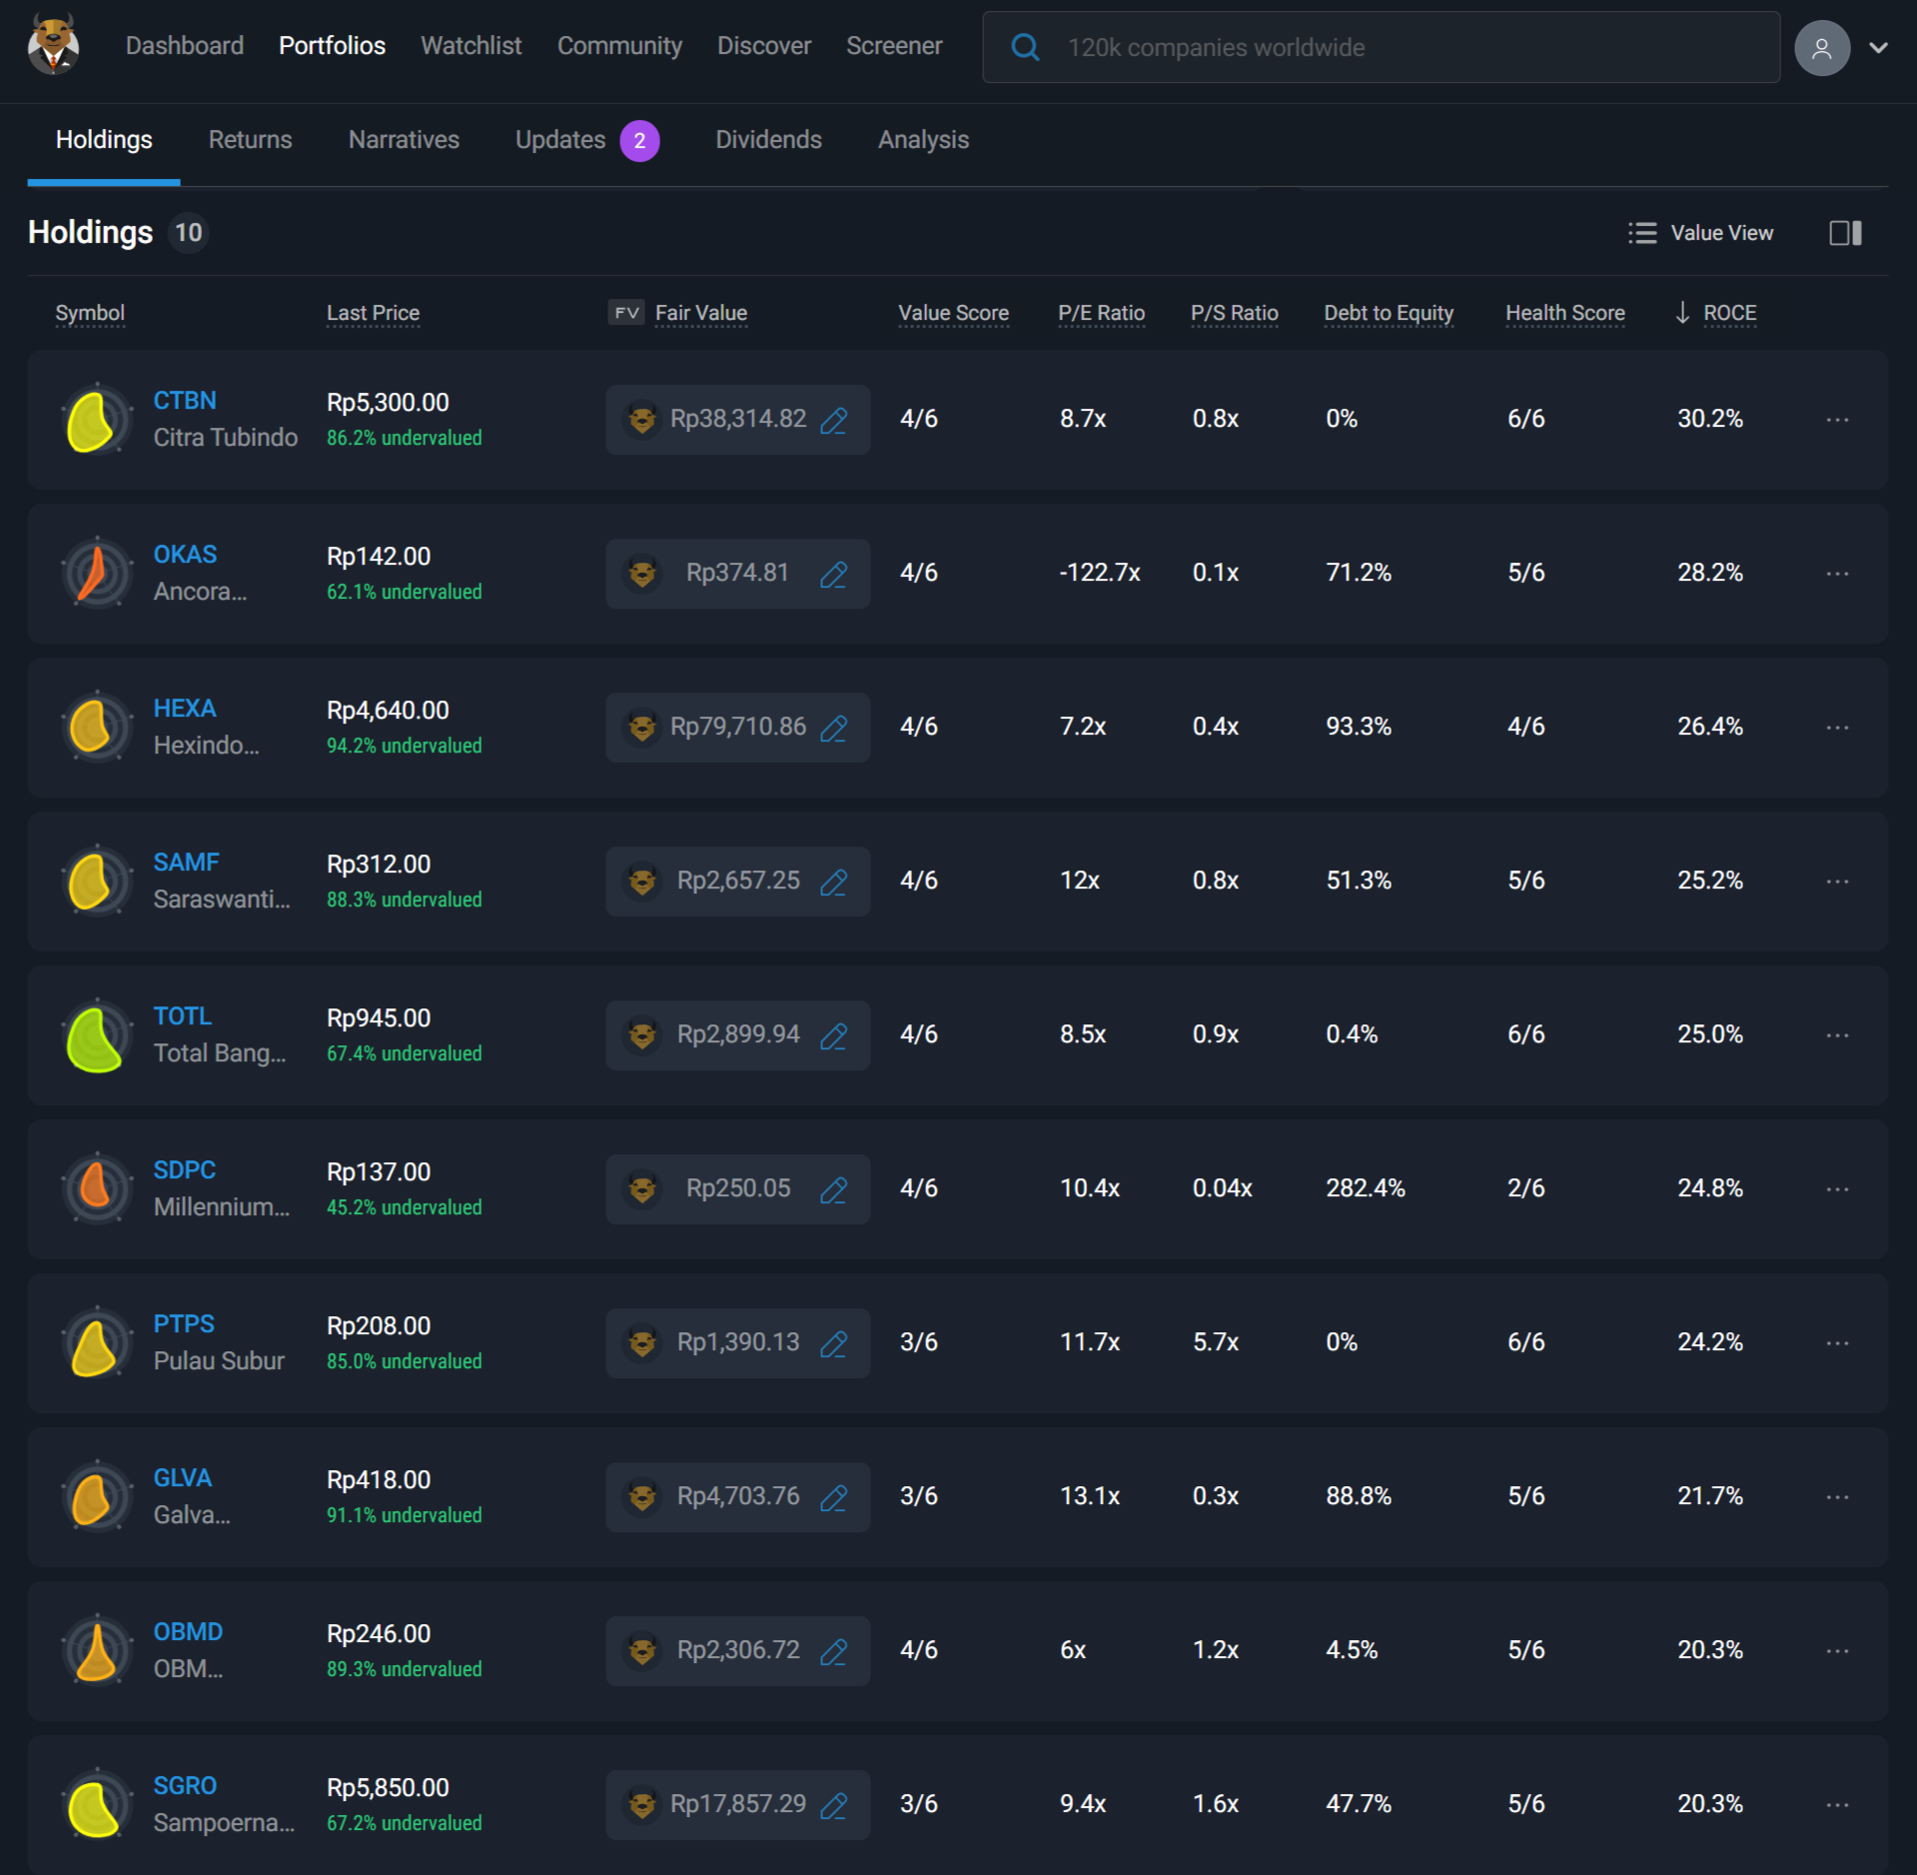Open the CTBN ticker link
This screenshot has height=1875, width=1917.
[x=185, y=401]
